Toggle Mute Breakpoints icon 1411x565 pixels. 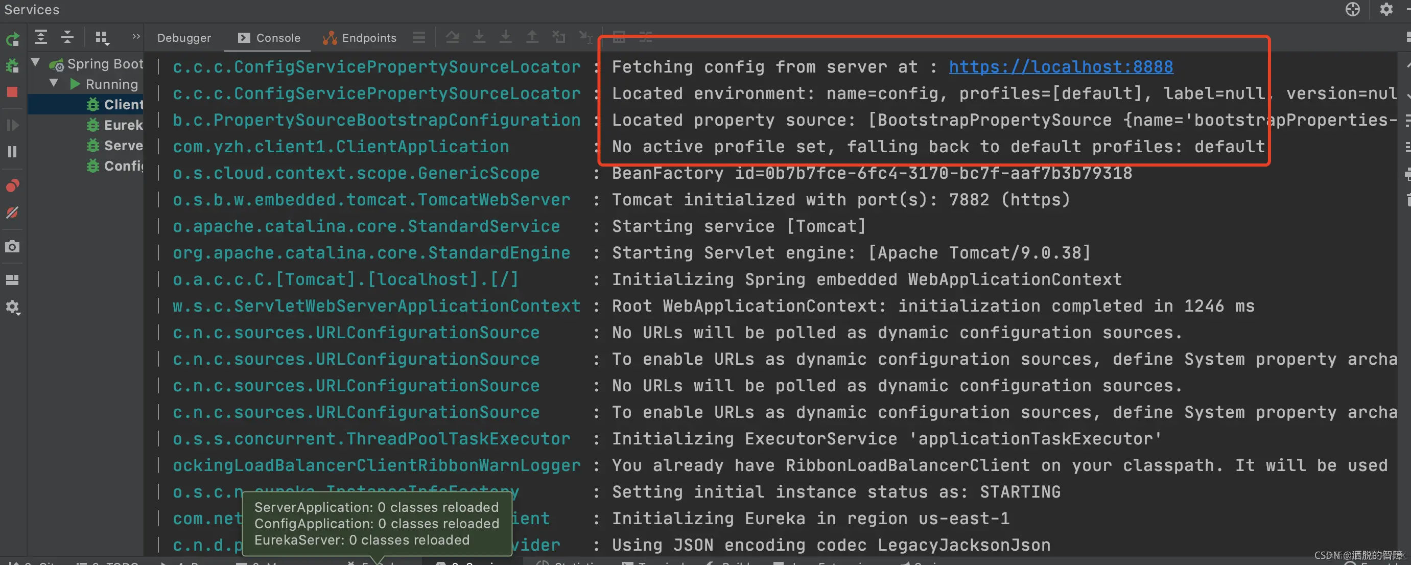coord(12,213)
